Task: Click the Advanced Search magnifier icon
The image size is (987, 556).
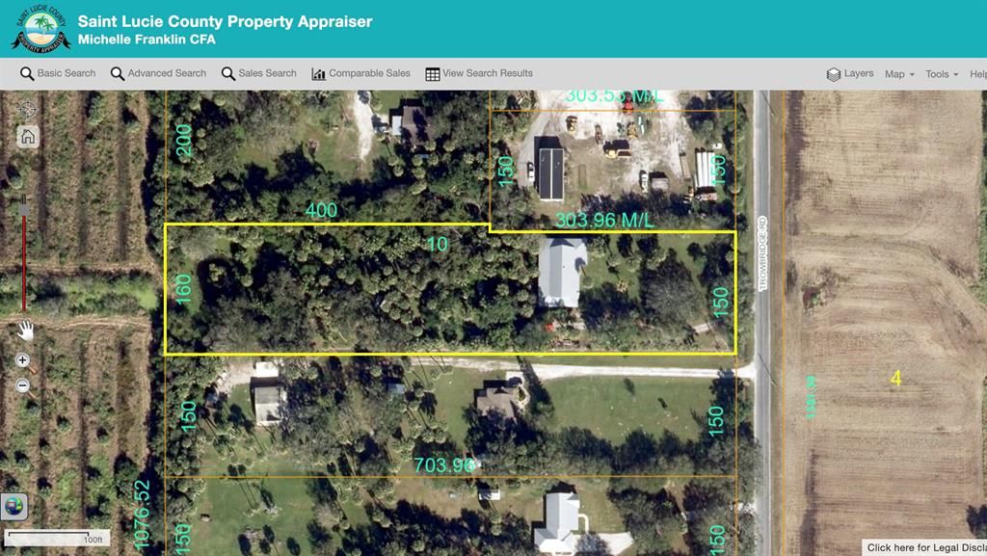Action: coord(116,72)
